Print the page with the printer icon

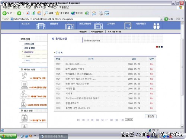coord(101,13)
